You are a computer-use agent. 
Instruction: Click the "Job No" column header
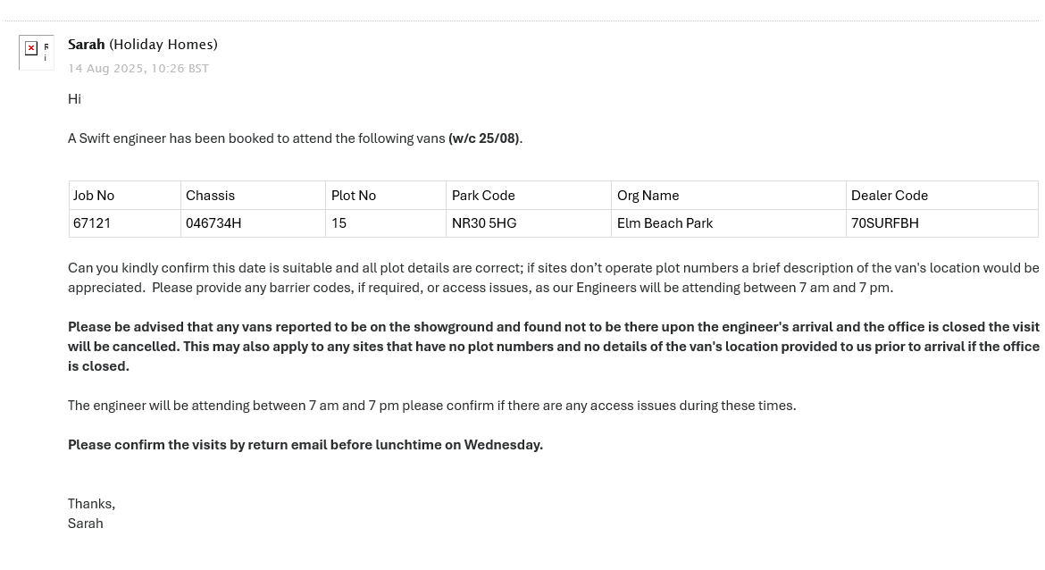tap(94, 196)
